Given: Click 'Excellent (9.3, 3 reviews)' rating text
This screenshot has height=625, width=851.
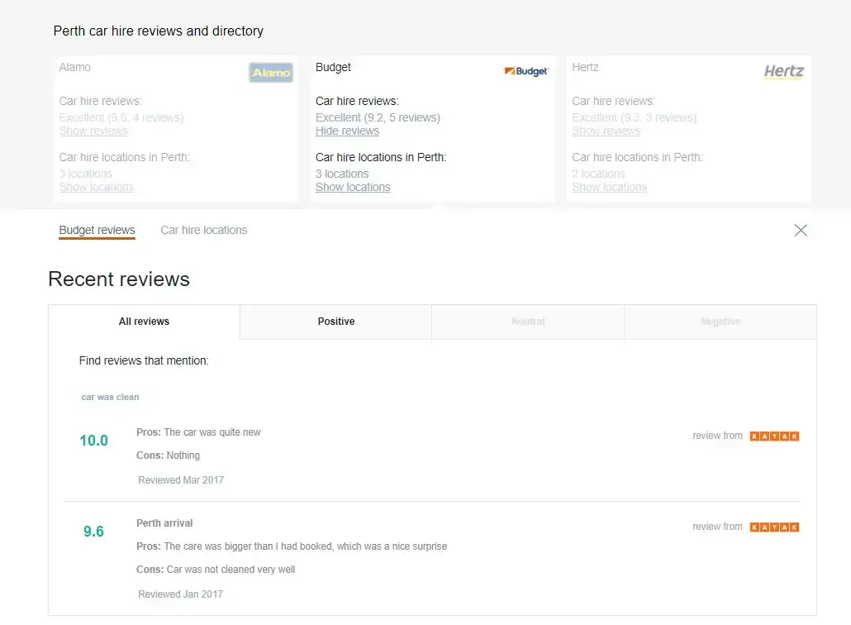Looking at the screenshot, I should coord(635,117).
